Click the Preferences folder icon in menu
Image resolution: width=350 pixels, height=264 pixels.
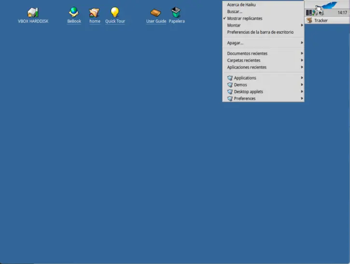coord(230,98)
